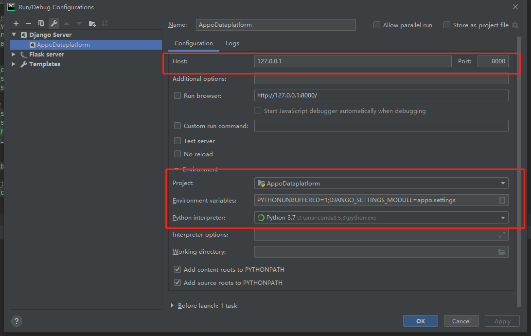Image resolution: width=531 pixels, height=336 pixels.
Task: Switch to the Configuration tab
Action: click(x=194, y=43)
